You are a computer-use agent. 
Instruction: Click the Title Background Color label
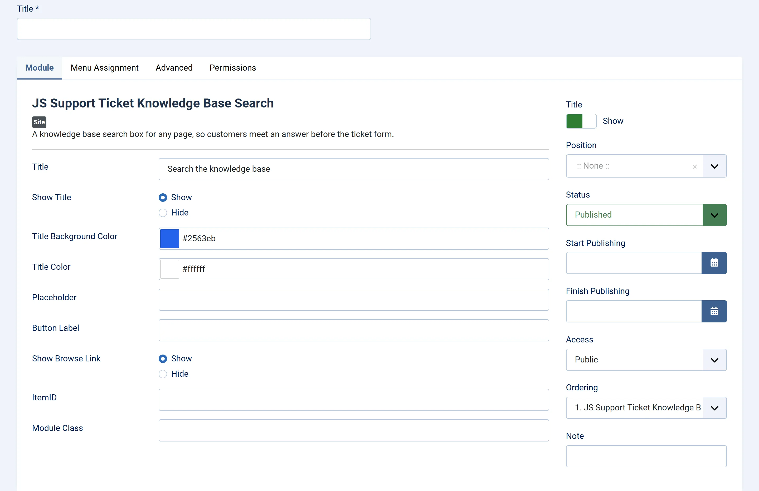[75, 236]
